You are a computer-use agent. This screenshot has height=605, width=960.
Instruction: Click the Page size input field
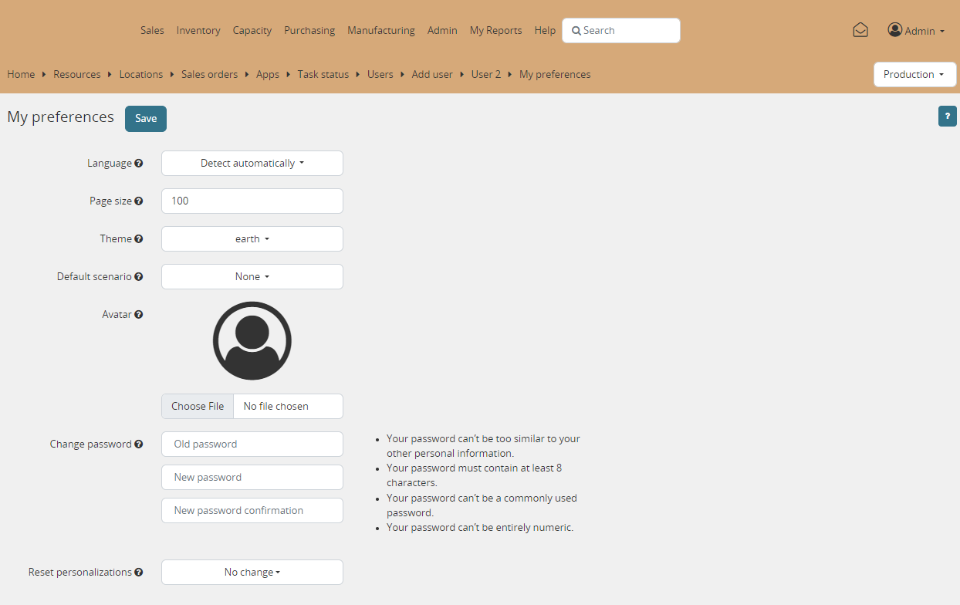point(252,201)
